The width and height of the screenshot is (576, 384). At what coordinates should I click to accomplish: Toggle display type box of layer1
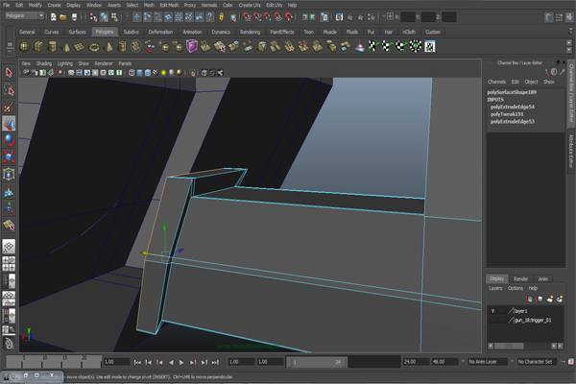(x=502, y=311)
